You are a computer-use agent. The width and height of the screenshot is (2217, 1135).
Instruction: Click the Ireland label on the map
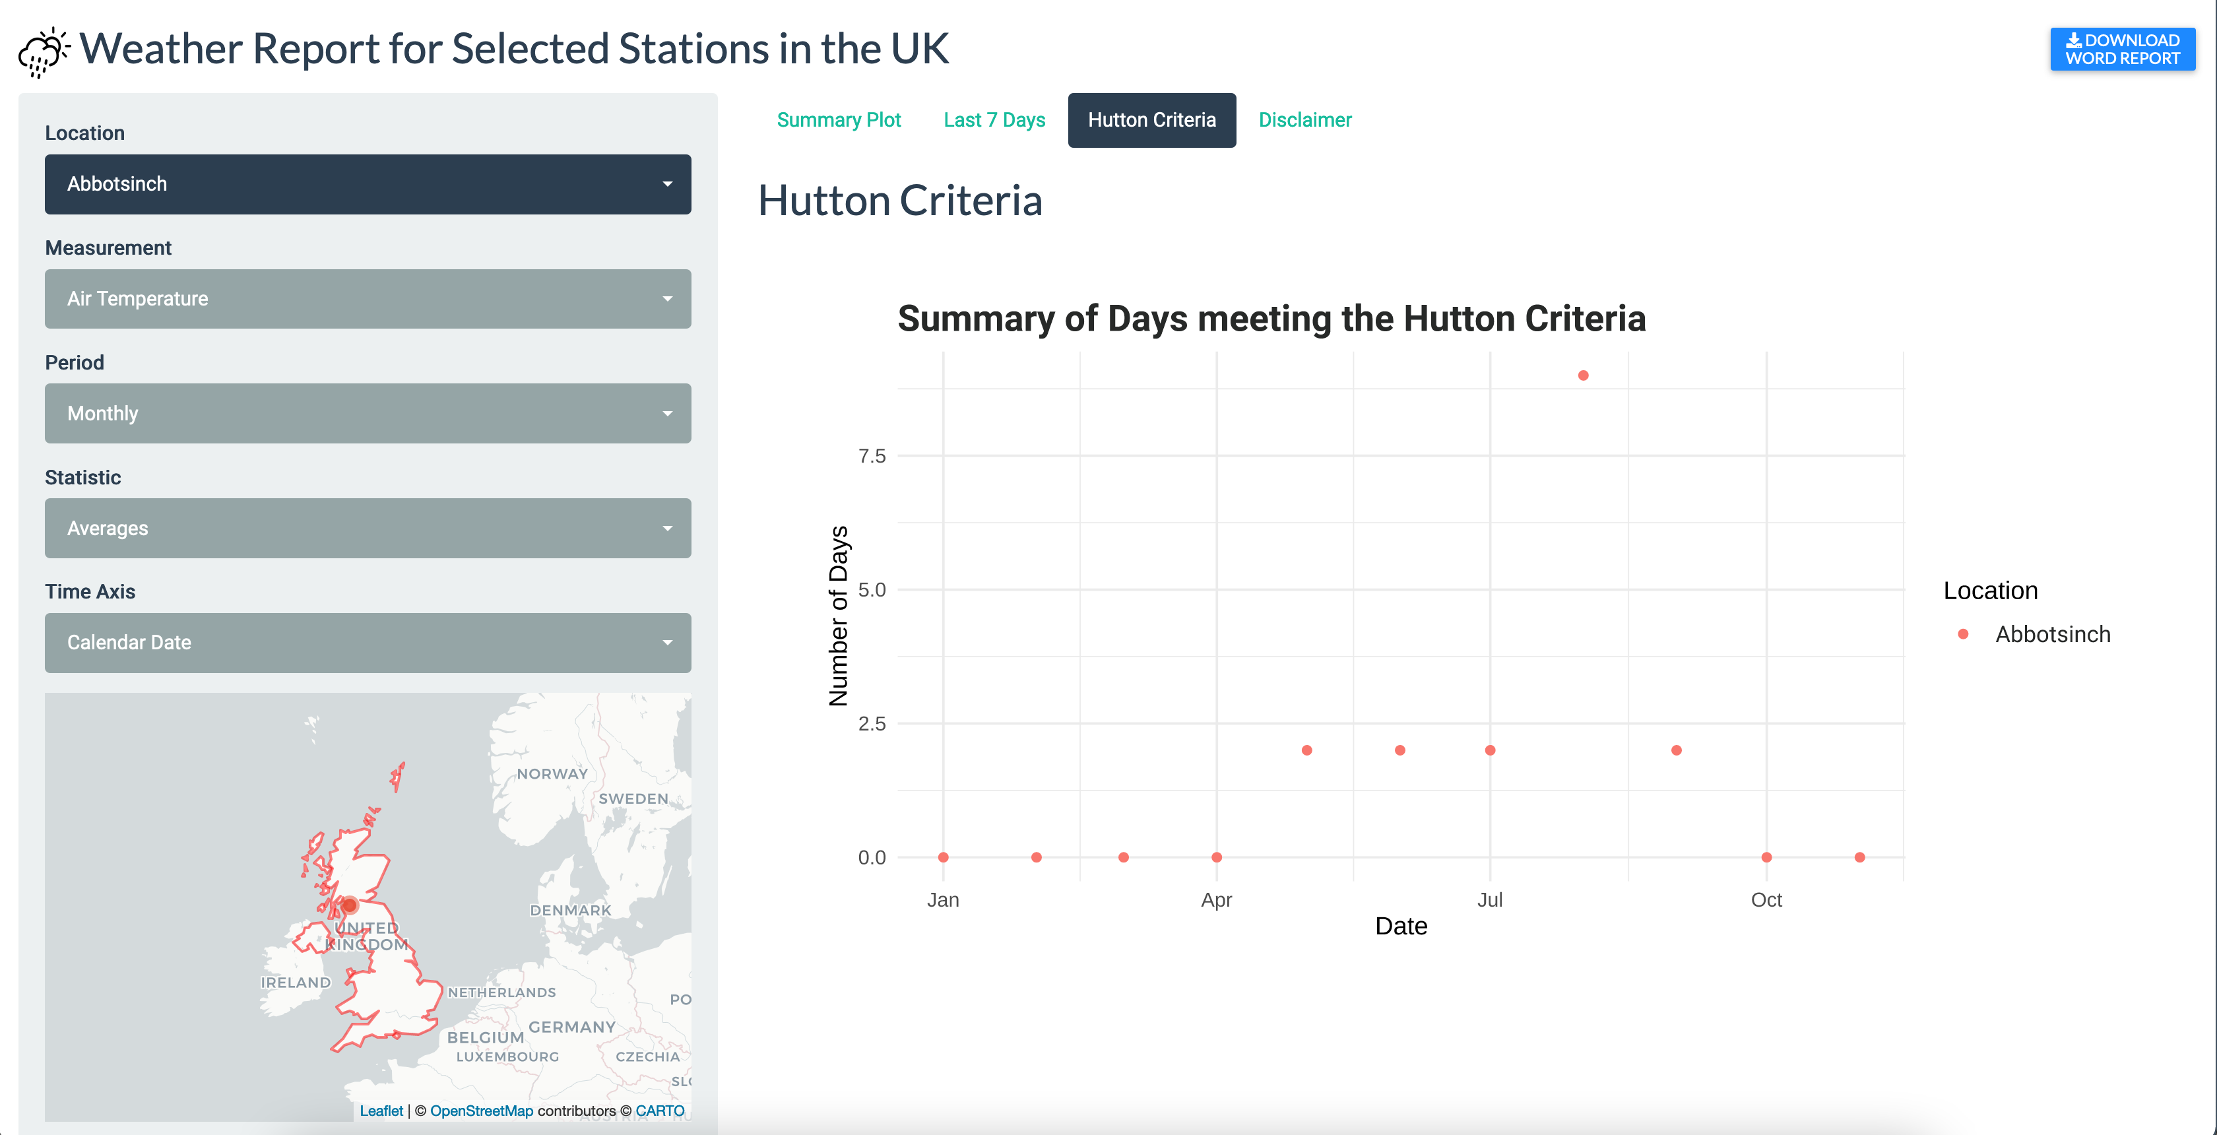(295, 983)
